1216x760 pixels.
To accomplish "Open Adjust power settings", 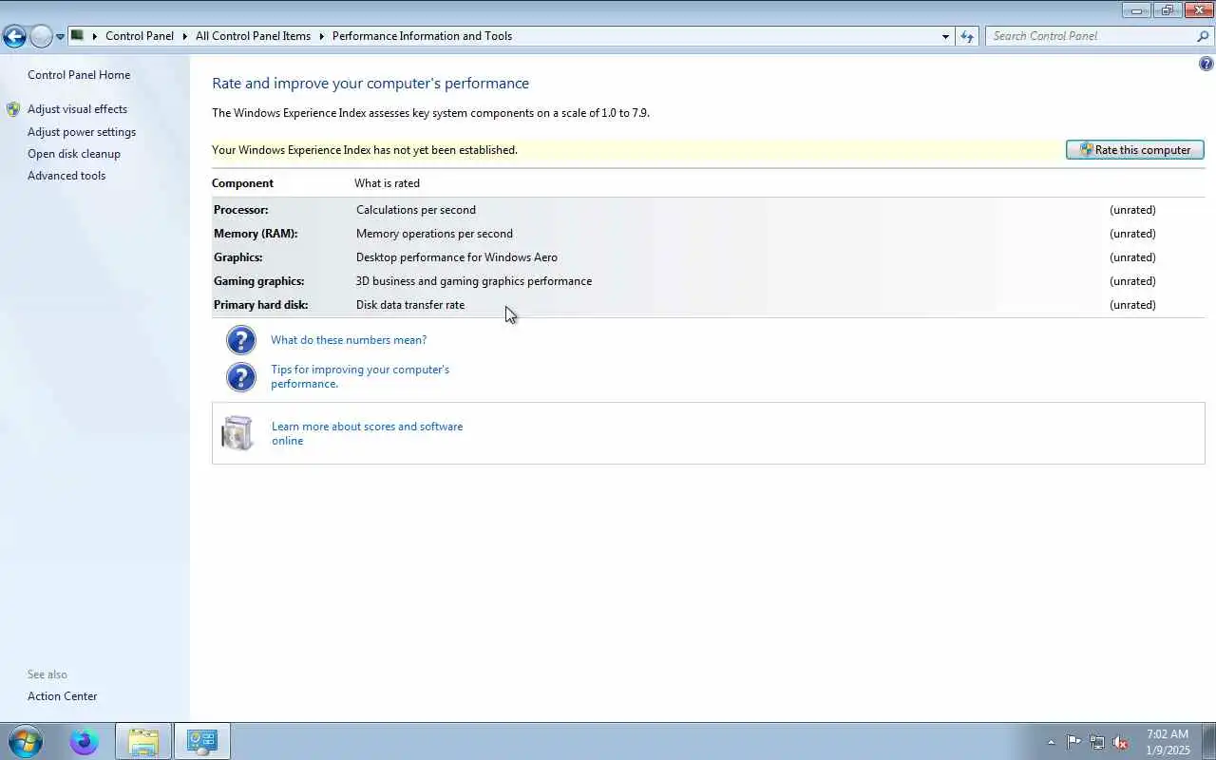I will tap(82, 132).
